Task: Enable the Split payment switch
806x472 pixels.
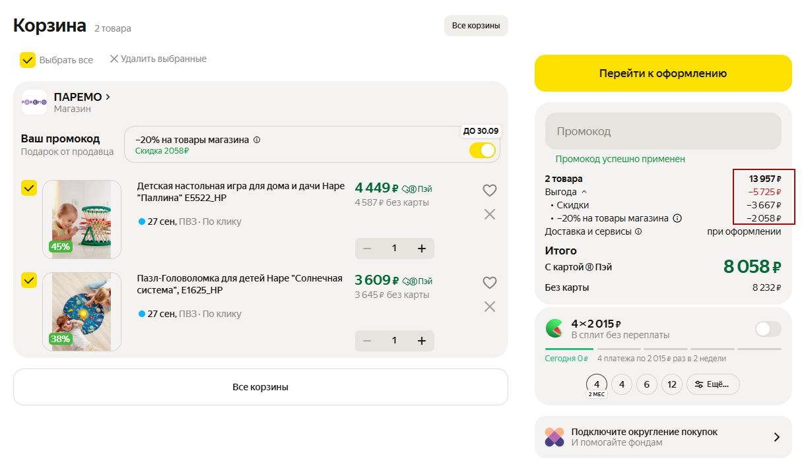Action: click(x=768, y=329)
